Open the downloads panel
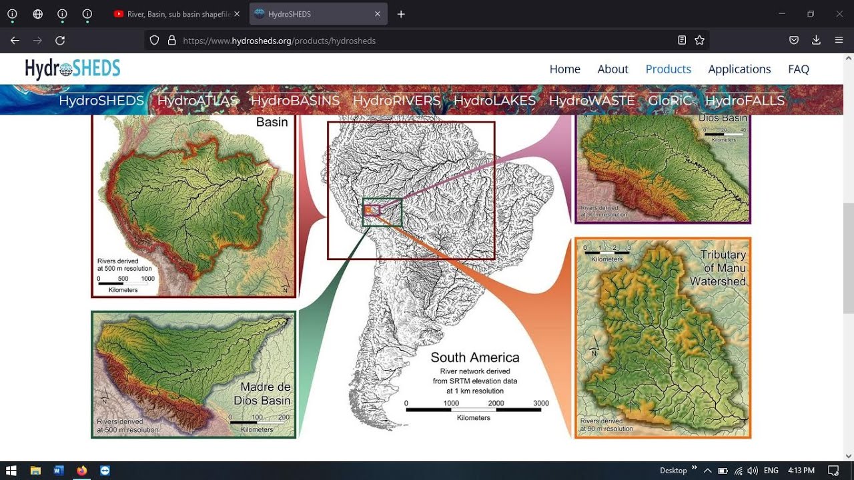This screenshot has height=480, width=854. [816, 41]
